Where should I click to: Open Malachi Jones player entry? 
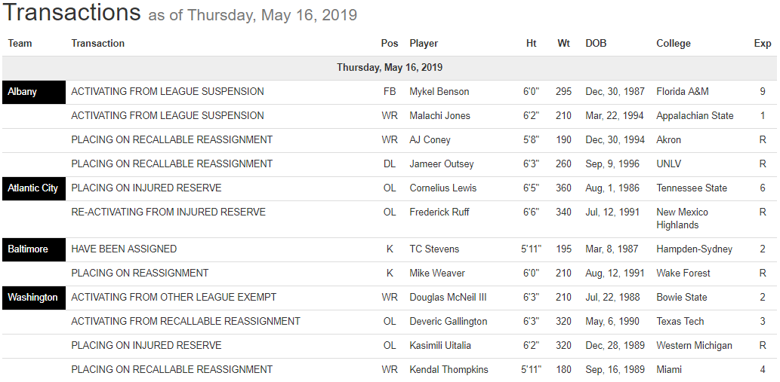click(439, 116)
